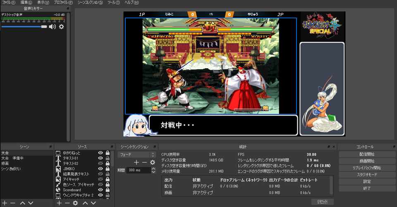This screenshot has width=397, height=207.
Task: Hide the ウィンドウキャプチャ 2 source
Action: [100, 195]
